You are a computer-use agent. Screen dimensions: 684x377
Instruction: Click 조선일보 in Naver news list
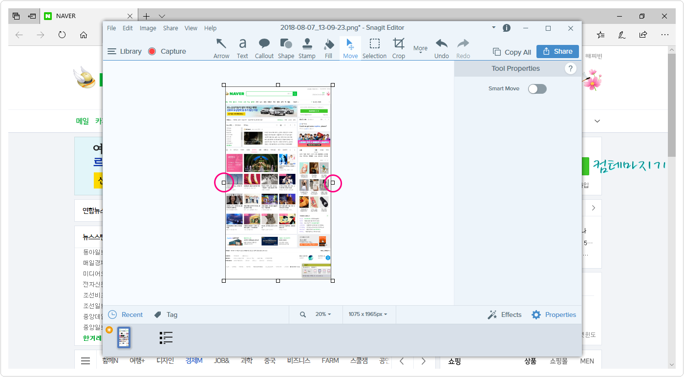(93, 306)
